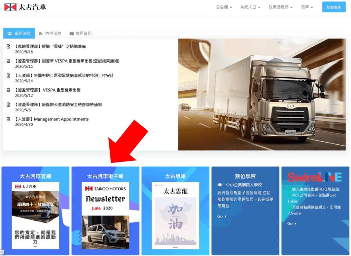Open the 系統入口 dropdown menu

250,7
